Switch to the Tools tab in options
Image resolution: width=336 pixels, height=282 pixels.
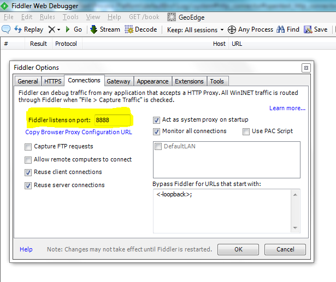217,81
